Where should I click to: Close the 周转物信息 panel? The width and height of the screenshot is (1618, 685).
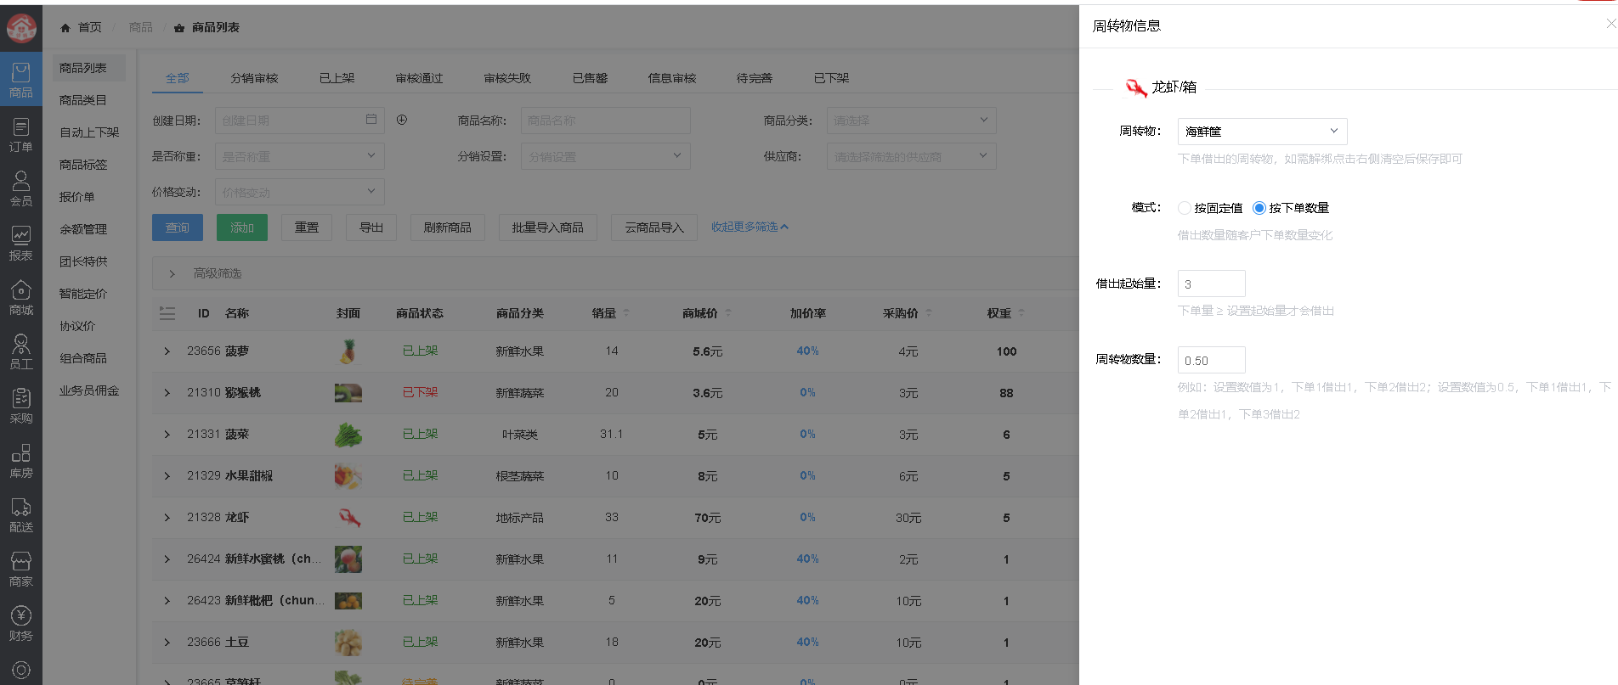point(1610,24)
